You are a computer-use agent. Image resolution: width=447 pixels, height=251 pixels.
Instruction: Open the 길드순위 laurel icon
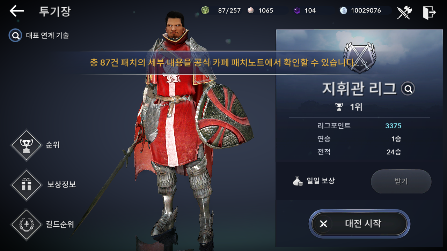(x=27, y=225)
